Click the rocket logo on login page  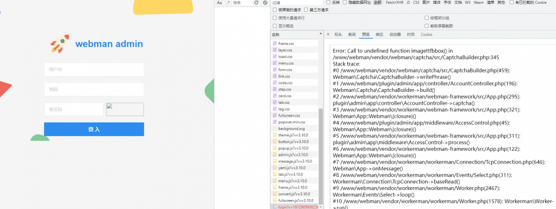(59, 44)
